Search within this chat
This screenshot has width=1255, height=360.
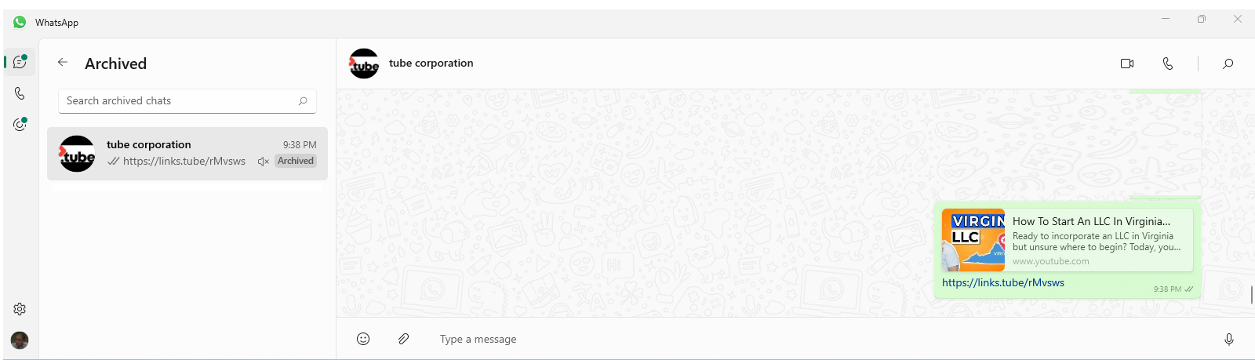(x=1228, y=64)
